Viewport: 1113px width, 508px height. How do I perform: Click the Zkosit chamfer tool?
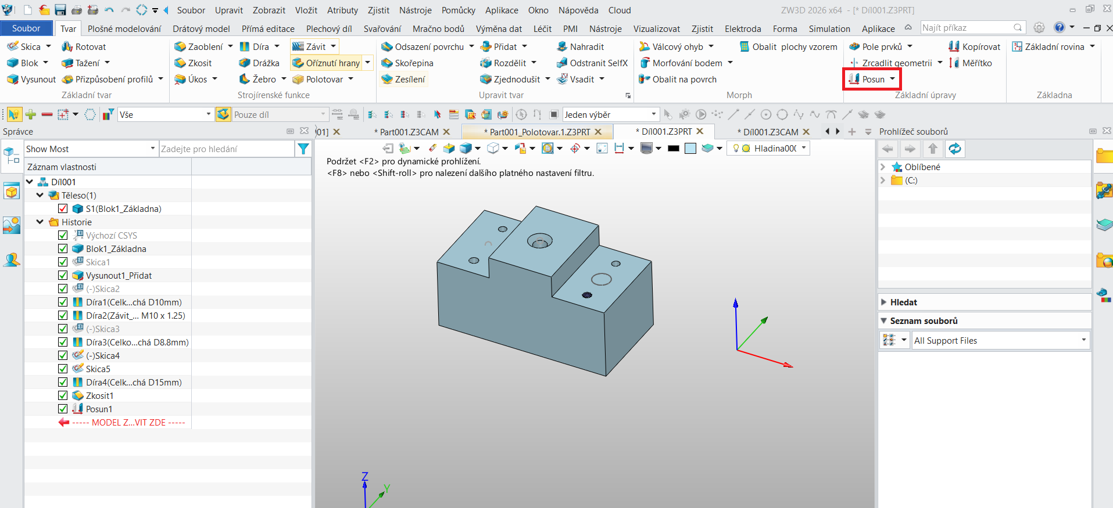click(193, 63)
